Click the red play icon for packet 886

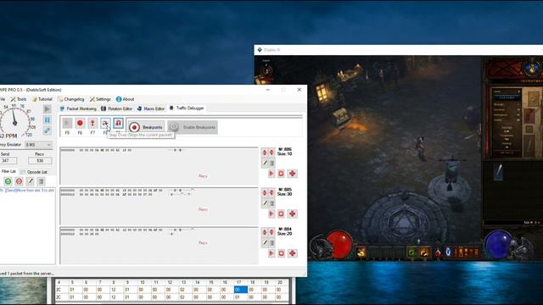point(271,174)
